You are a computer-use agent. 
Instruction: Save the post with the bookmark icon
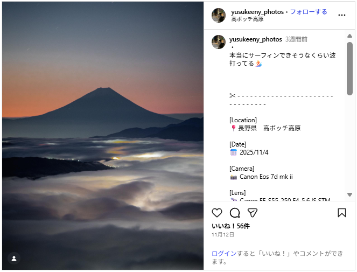(342, 213)
